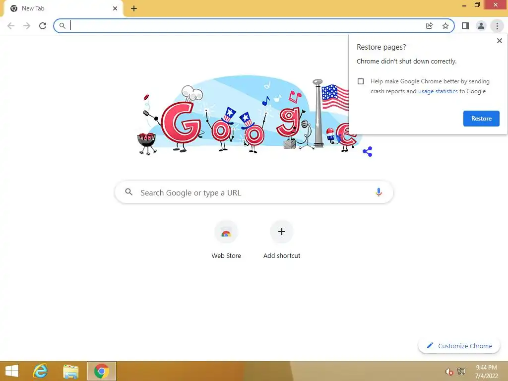
Task: Select Chrome in the taskbar
Action: coord(101,371)
